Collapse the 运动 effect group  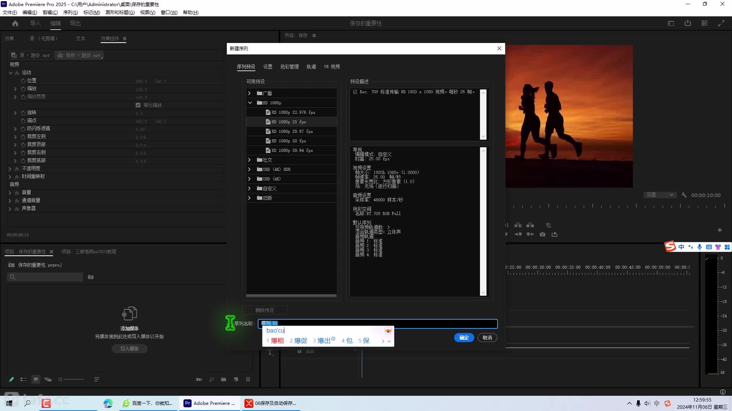(11, 73)
